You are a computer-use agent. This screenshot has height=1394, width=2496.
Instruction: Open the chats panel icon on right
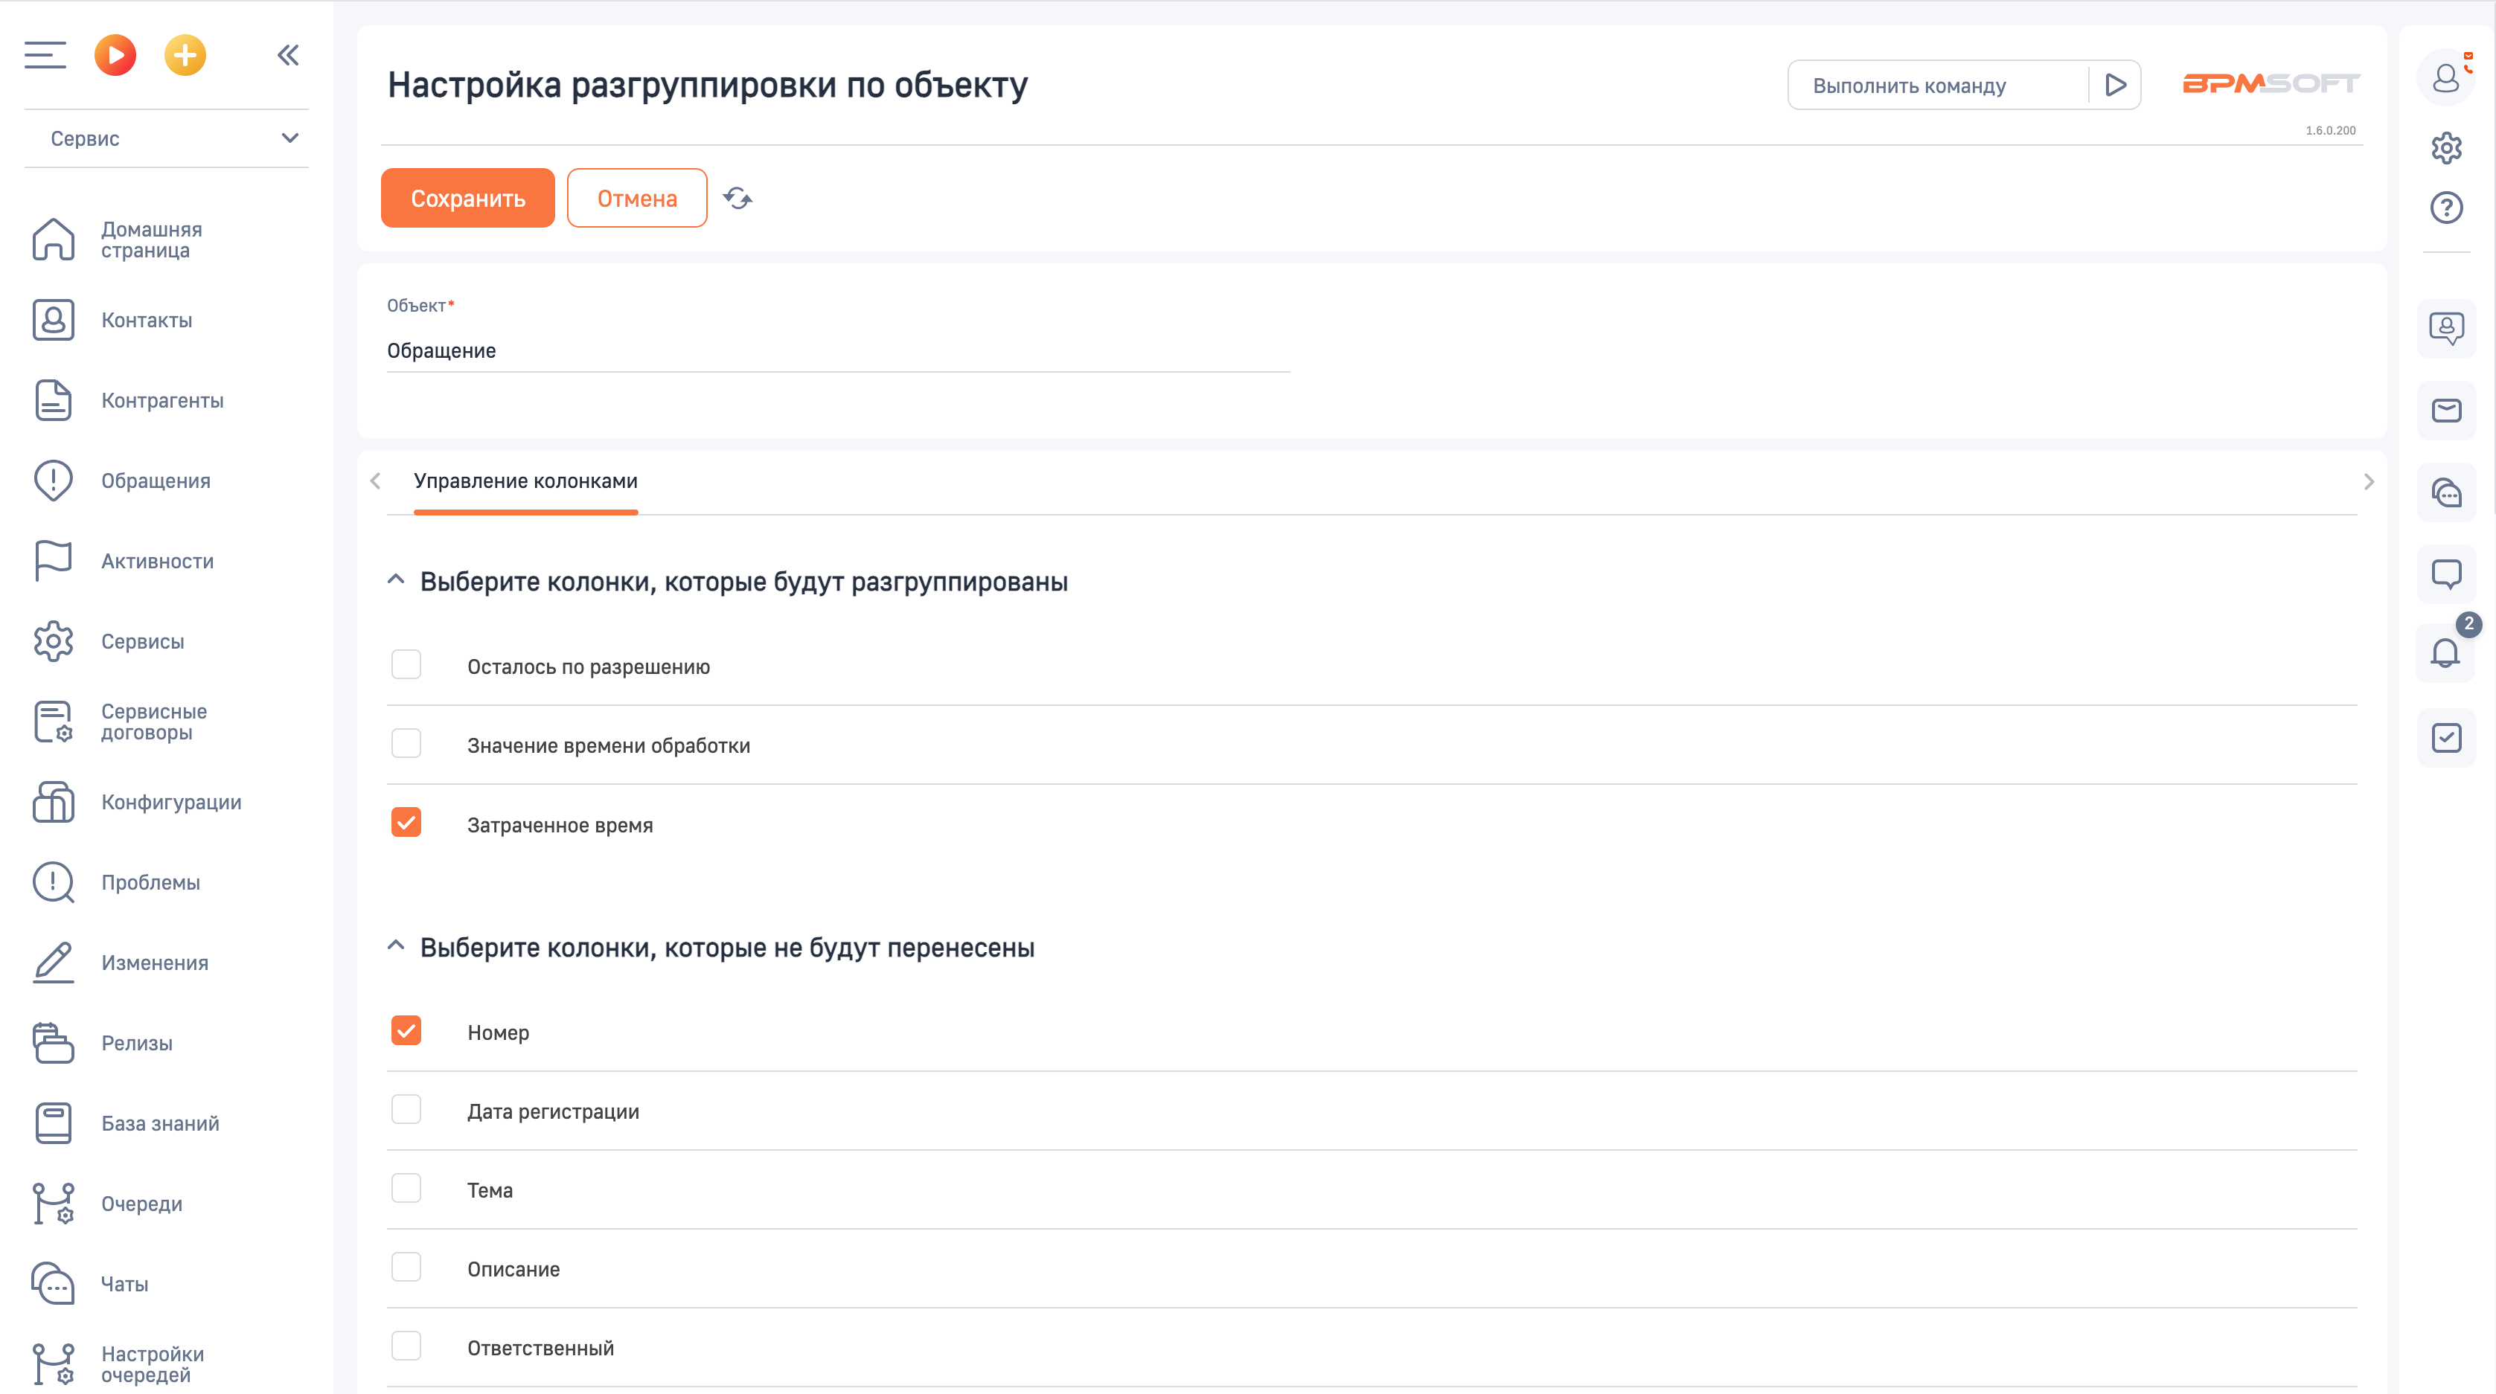tap(2445, 493)
